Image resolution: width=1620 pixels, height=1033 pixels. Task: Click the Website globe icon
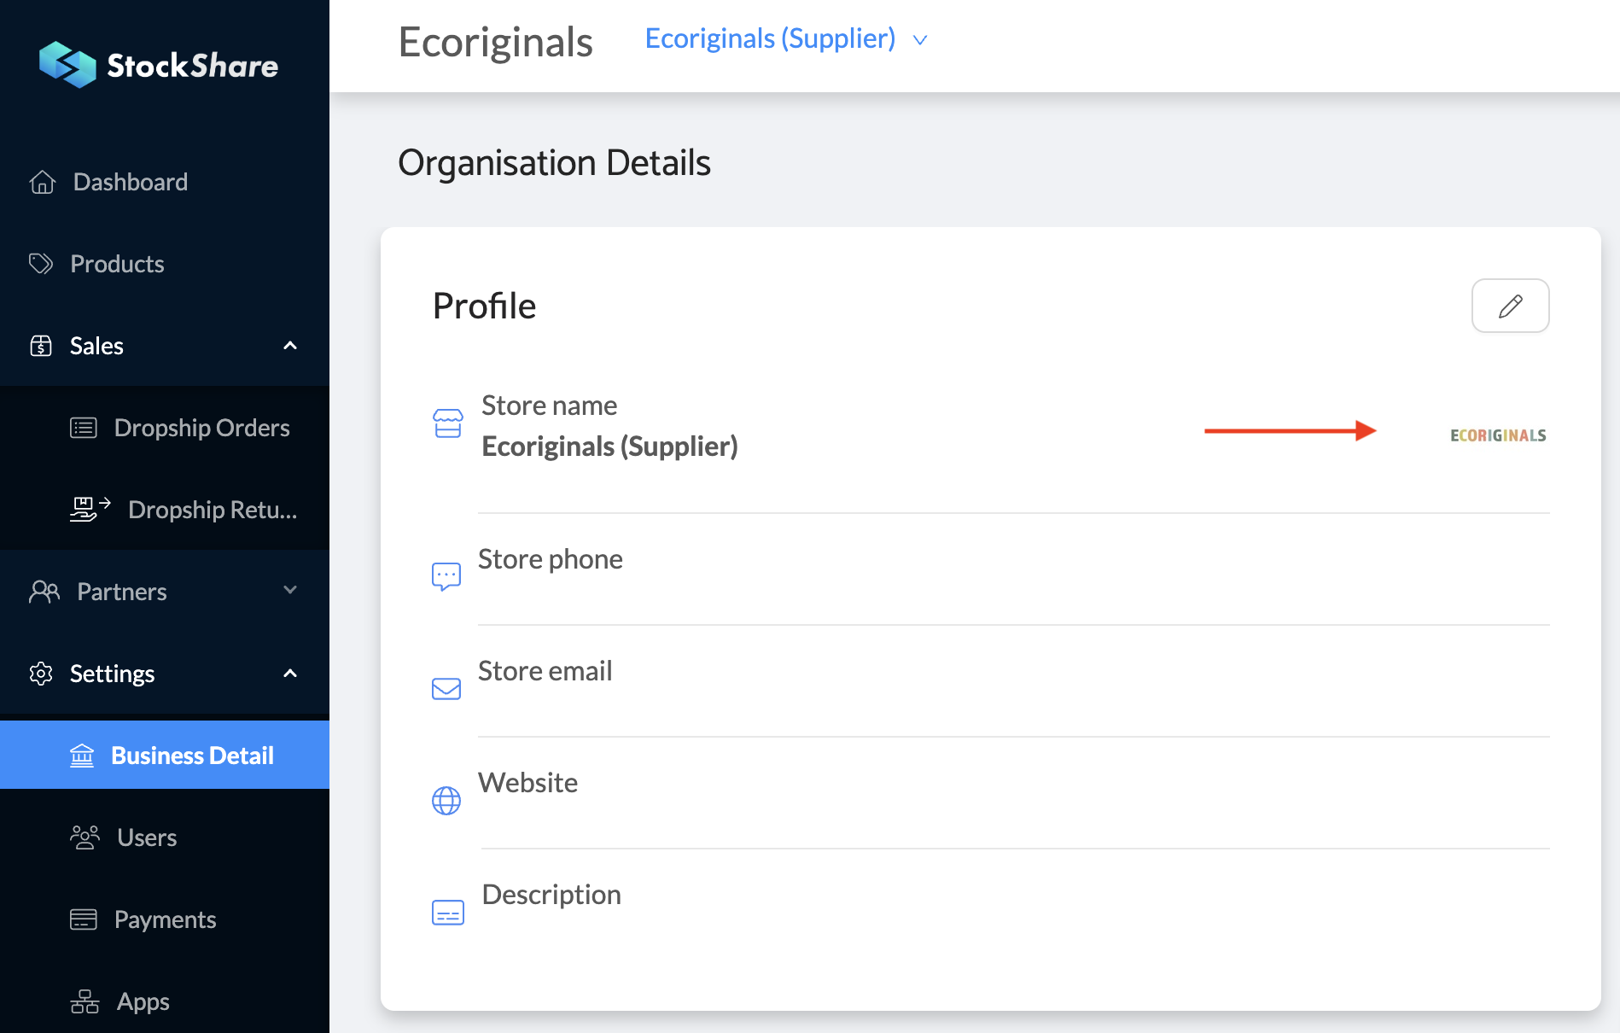point(446,801)
